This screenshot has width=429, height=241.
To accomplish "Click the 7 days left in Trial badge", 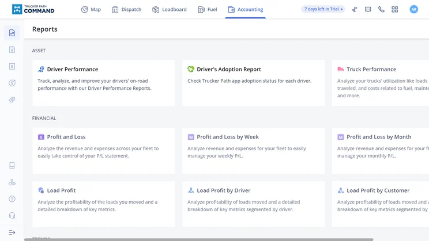I will pyautogui.click(x=323, y=9).
